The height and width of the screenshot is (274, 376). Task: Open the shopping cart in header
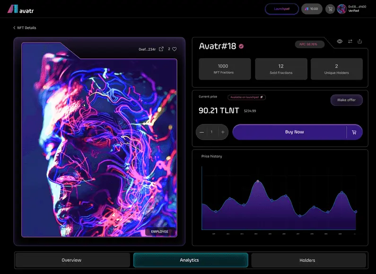click(x=330, y=9)
